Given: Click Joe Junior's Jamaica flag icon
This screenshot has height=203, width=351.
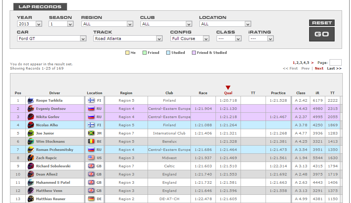Looking at the screenshot, I should pyautogui.click(x=91, y=133).
